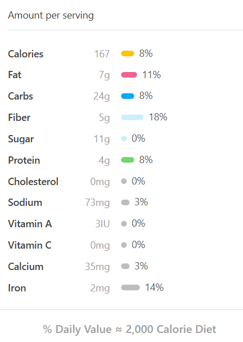The image size is (243, 342).
Task: Click the yellow Calories percentage bar
Action: point(128,53)
